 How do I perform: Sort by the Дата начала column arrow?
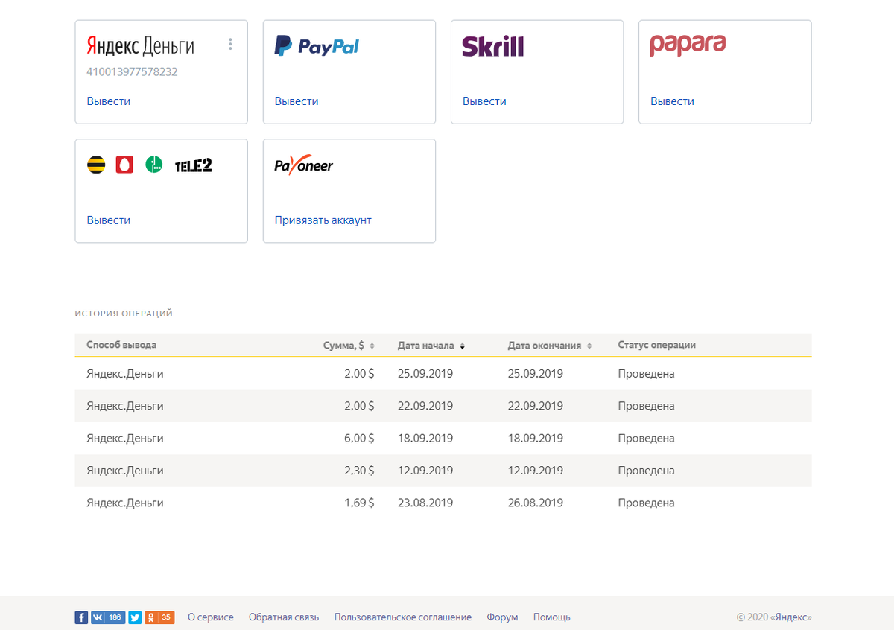click(462, 346)
